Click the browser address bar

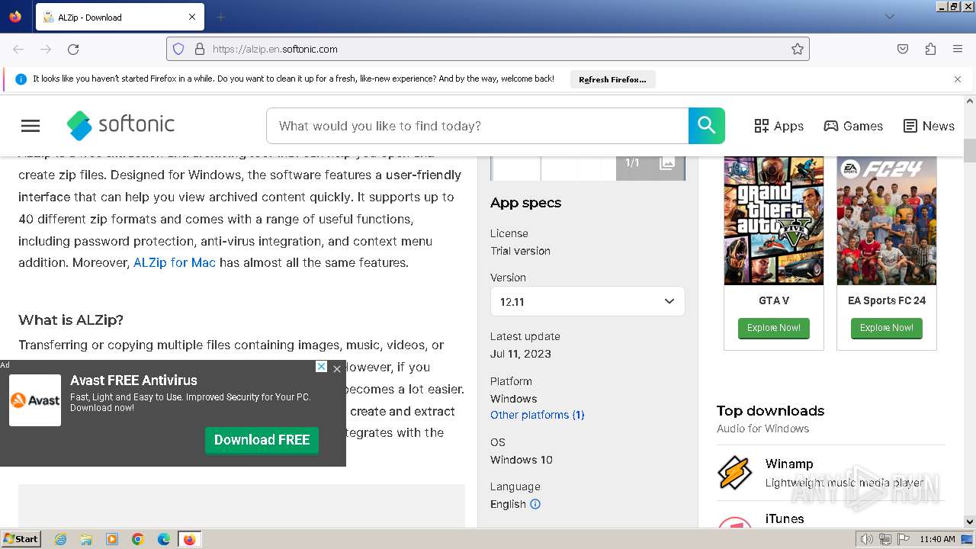coord(488,49)
